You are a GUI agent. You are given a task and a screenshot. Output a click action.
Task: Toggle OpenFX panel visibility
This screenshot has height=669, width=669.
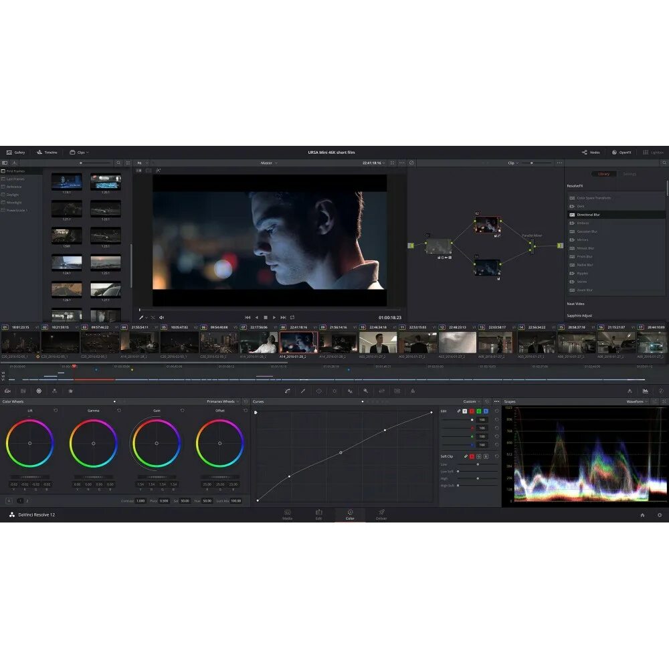pos(622,153)
